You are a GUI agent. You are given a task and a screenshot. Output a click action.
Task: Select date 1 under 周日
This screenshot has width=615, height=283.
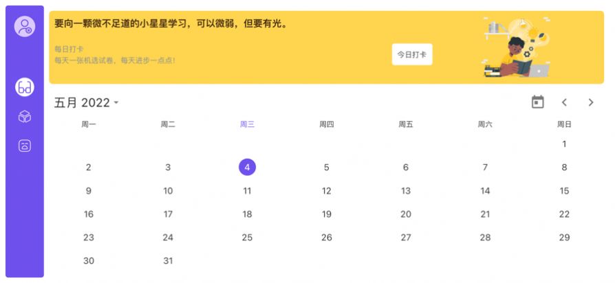(x=564, y=144)
